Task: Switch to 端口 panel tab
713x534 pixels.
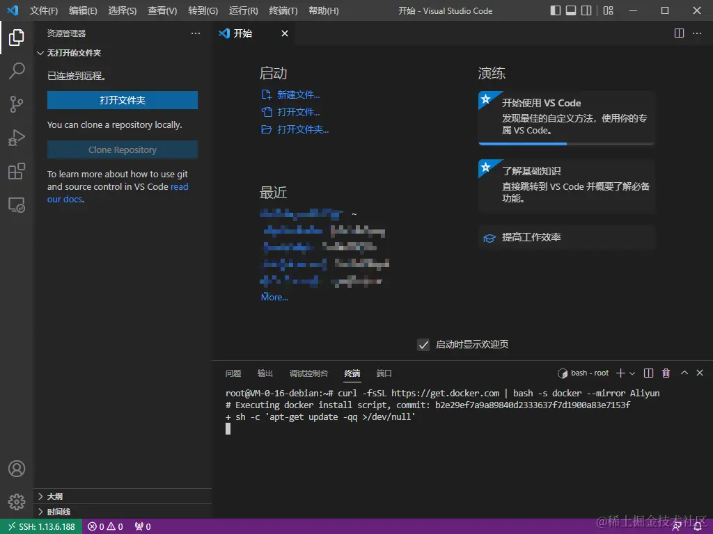Action: click(x=384, y=373)
